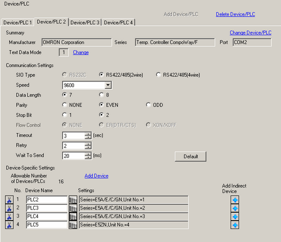281x242 pixels.
Task: Select RS422/485(4wire) SIO type
Action: click(178, 75)
